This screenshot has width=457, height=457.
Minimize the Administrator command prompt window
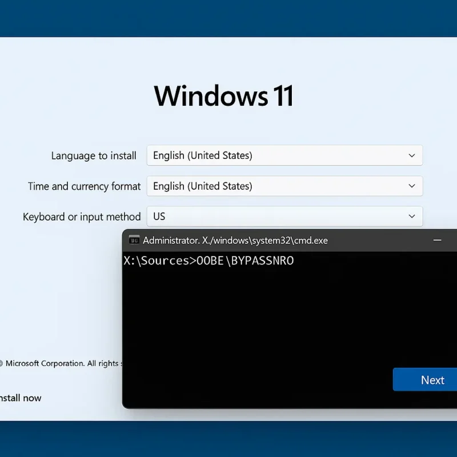click(x=437, y=240)
